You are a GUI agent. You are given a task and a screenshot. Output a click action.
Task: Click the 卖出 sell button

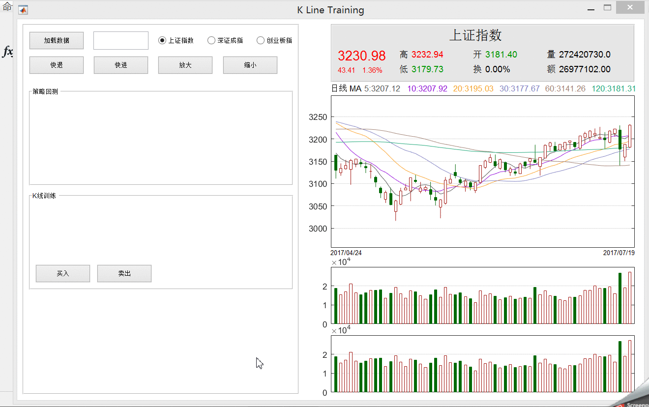[x=124, y=273]
